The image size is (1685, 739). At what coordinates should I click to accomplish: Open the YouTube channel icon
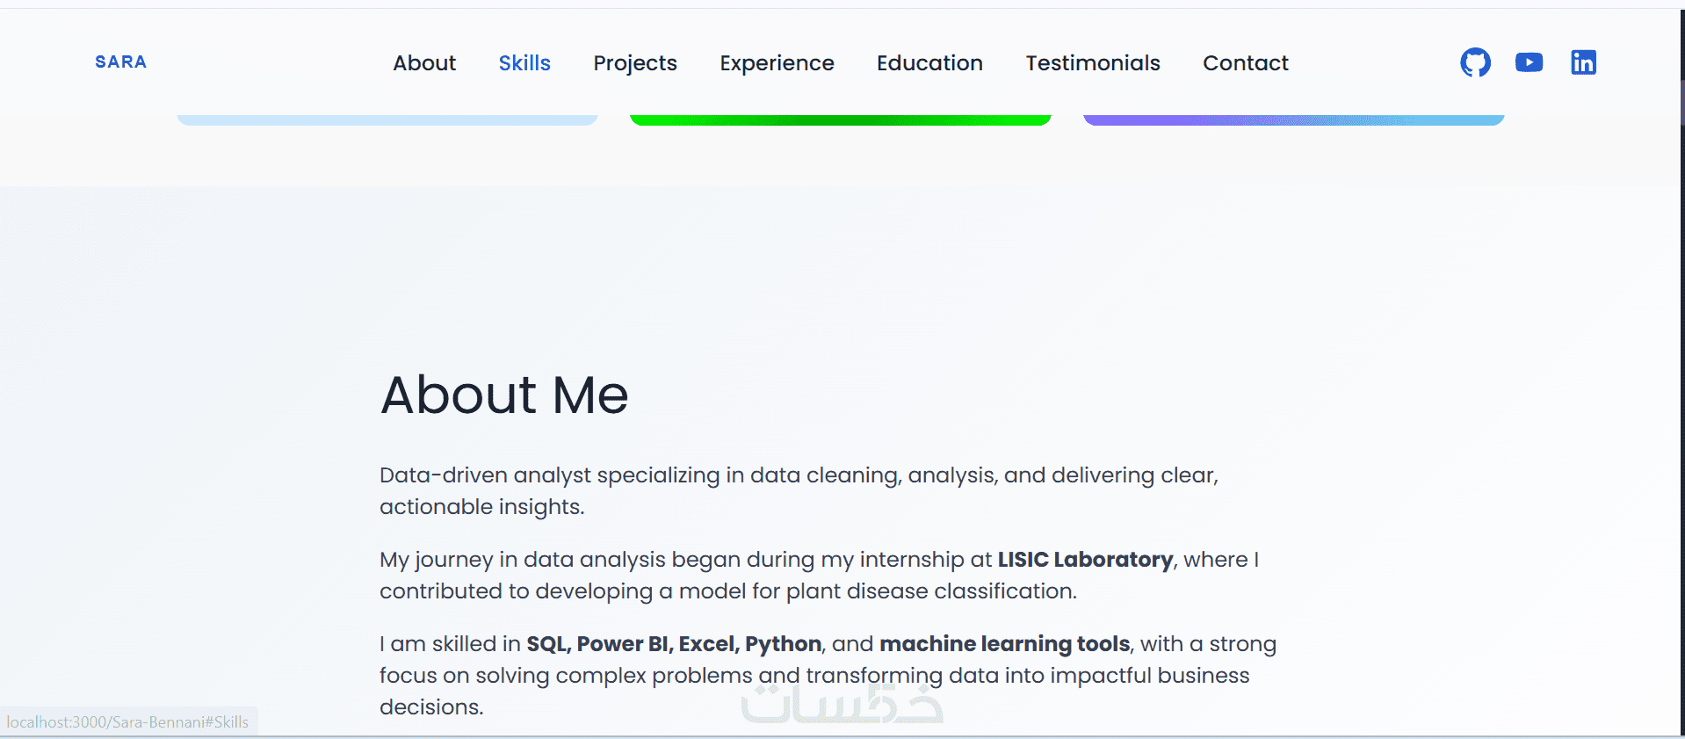coord(1529,62)
